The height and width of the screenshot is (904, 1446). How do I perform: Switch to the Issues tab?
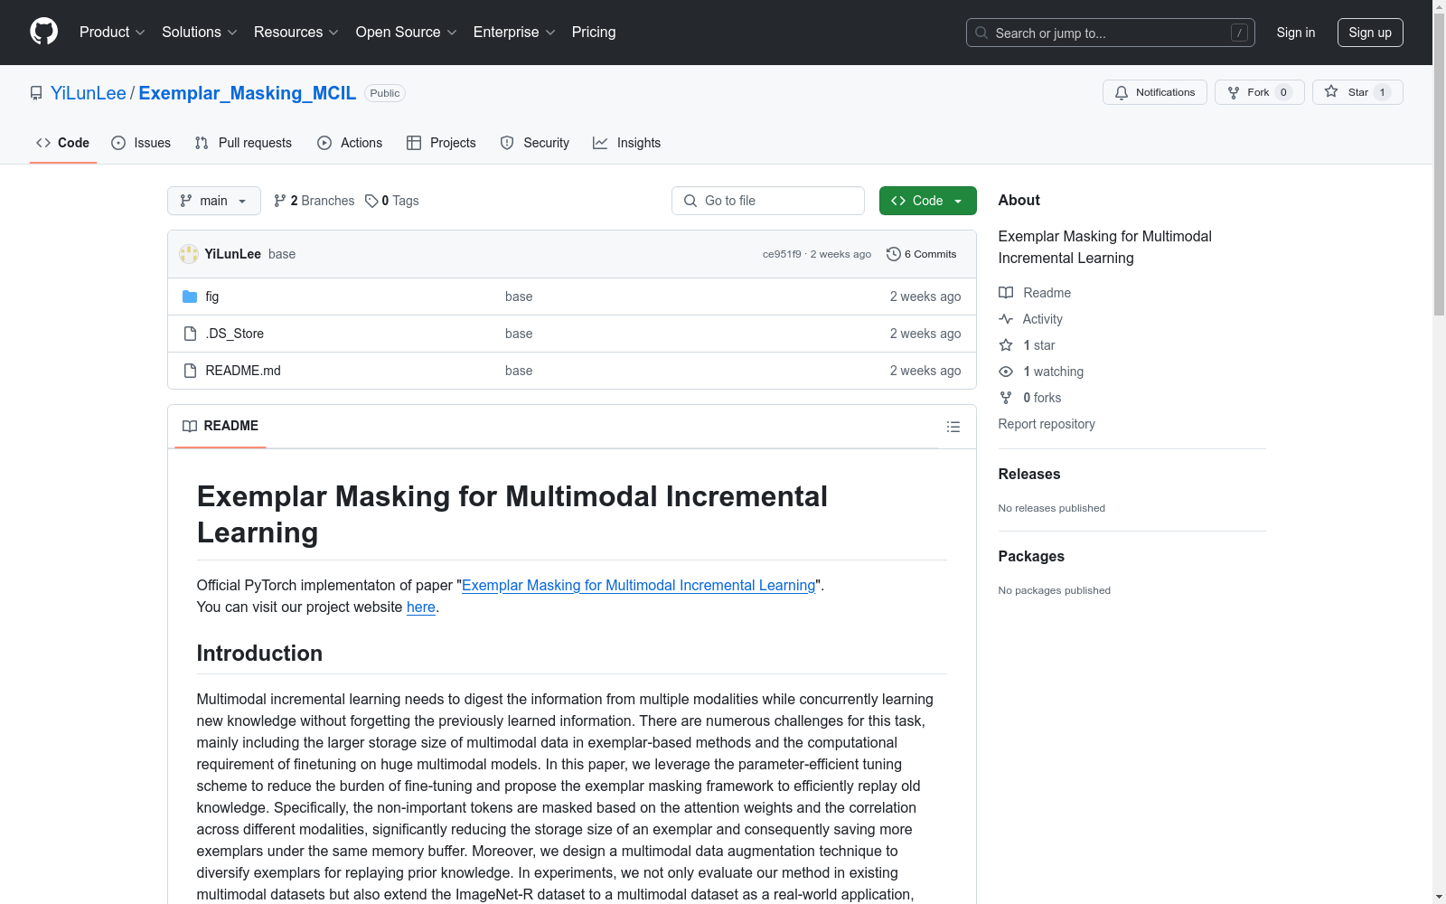click(x=141, y=143)
